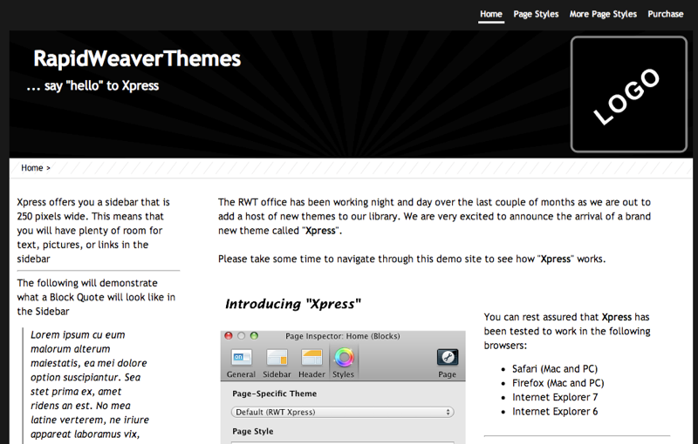
Task: Click the Header icon in Page Inspector
Action: click(x=311, y=358)
